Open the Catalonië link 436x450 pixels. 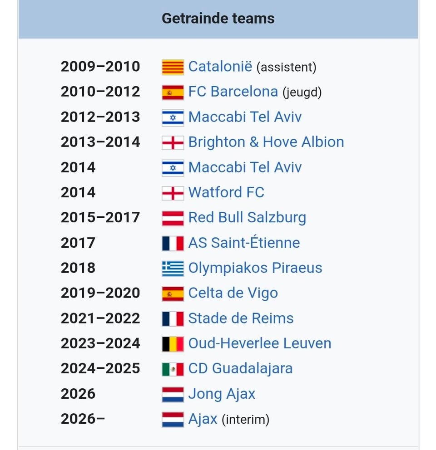220,67
